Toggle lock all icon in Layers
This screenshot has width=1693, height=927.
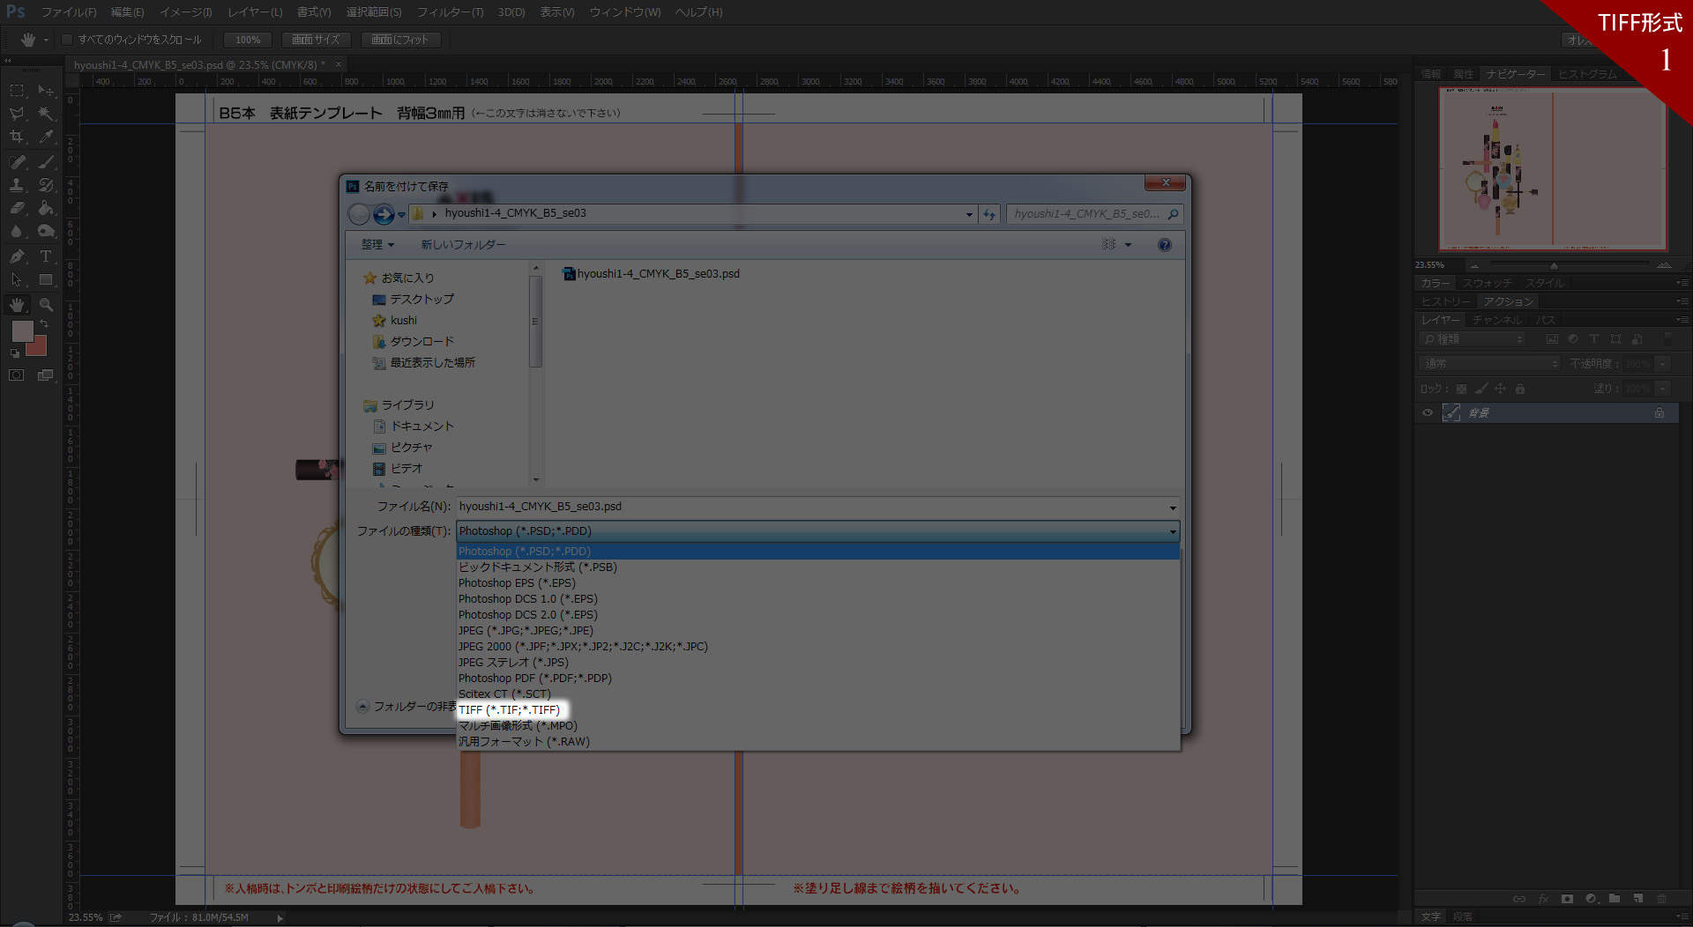coord(1520,389)
